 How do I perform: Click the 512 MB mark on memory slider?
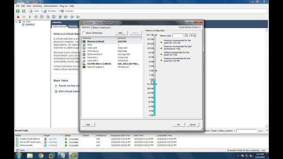150,84
